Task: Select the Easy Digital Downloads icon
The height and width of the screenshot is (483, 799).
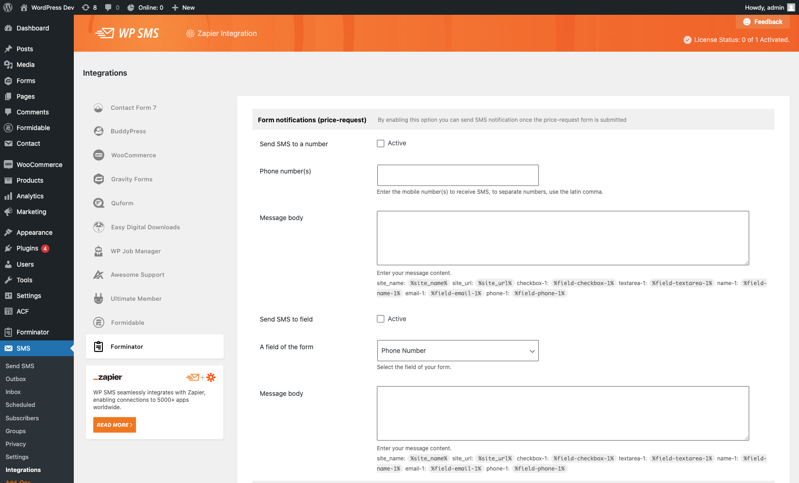Action: [x=99, y=227]
